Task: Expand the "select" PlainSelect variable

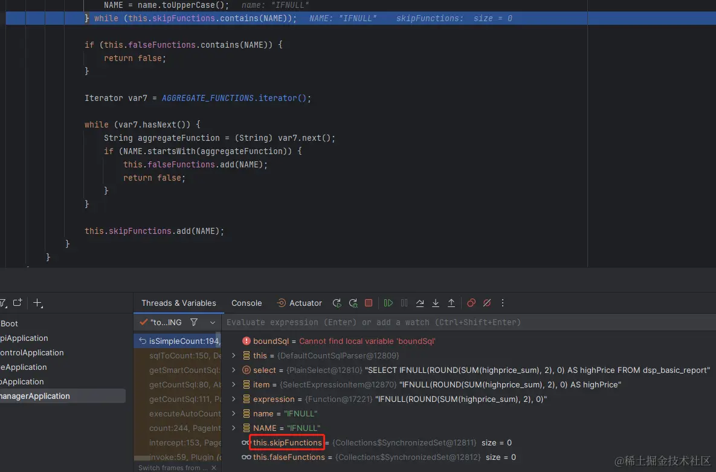Action: point(234,370)
